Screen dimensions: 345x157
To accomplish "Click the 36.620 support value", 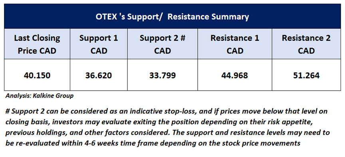I will tap(99, 76).
